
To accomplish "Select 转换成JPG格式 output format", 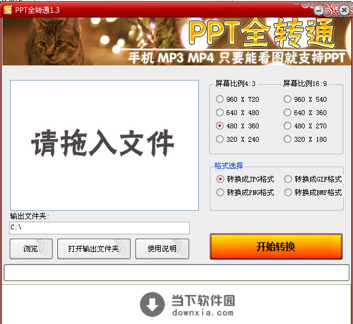I will click(245, 179).
